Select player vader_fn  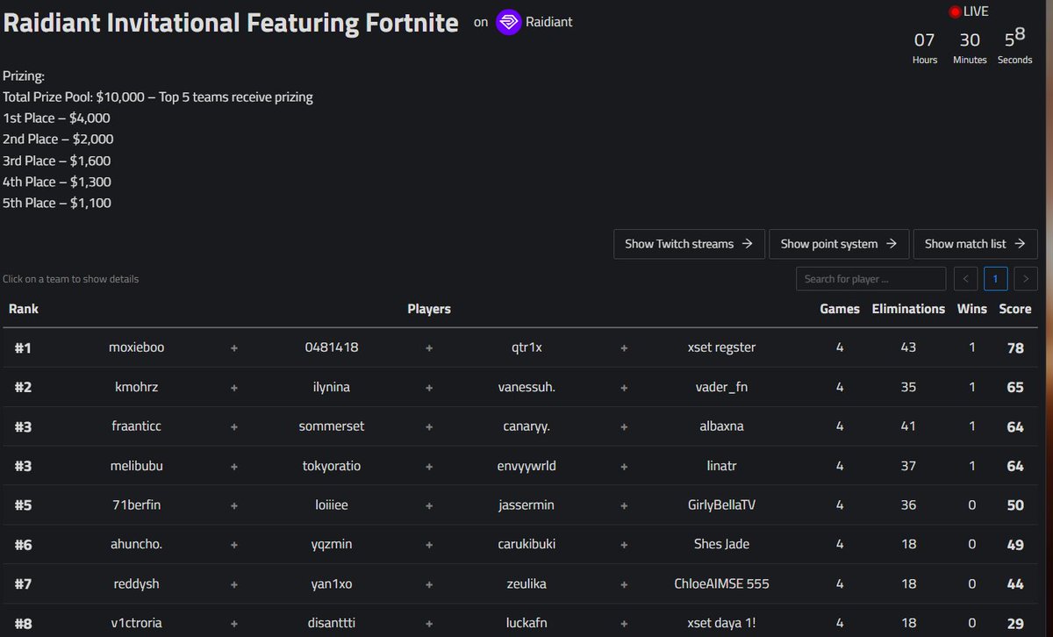721,387
